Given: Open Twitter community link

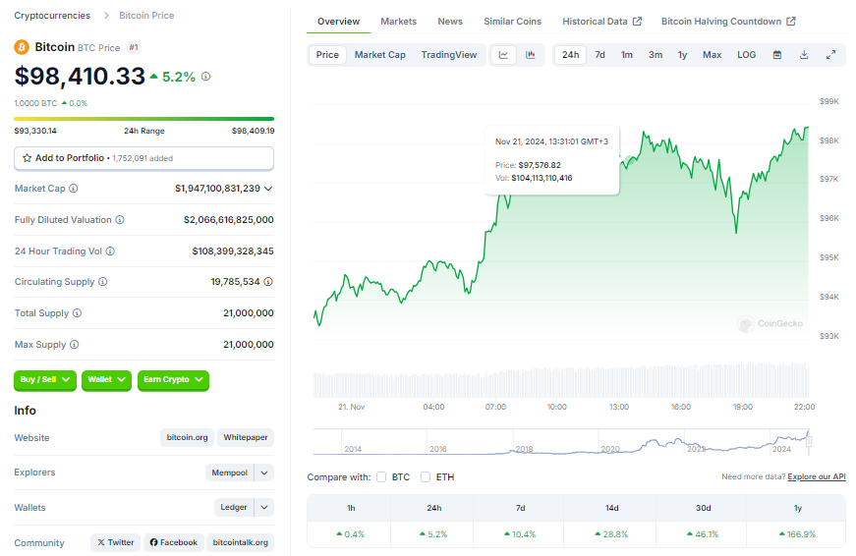Looking at the screenshot, I should (115, 542).
